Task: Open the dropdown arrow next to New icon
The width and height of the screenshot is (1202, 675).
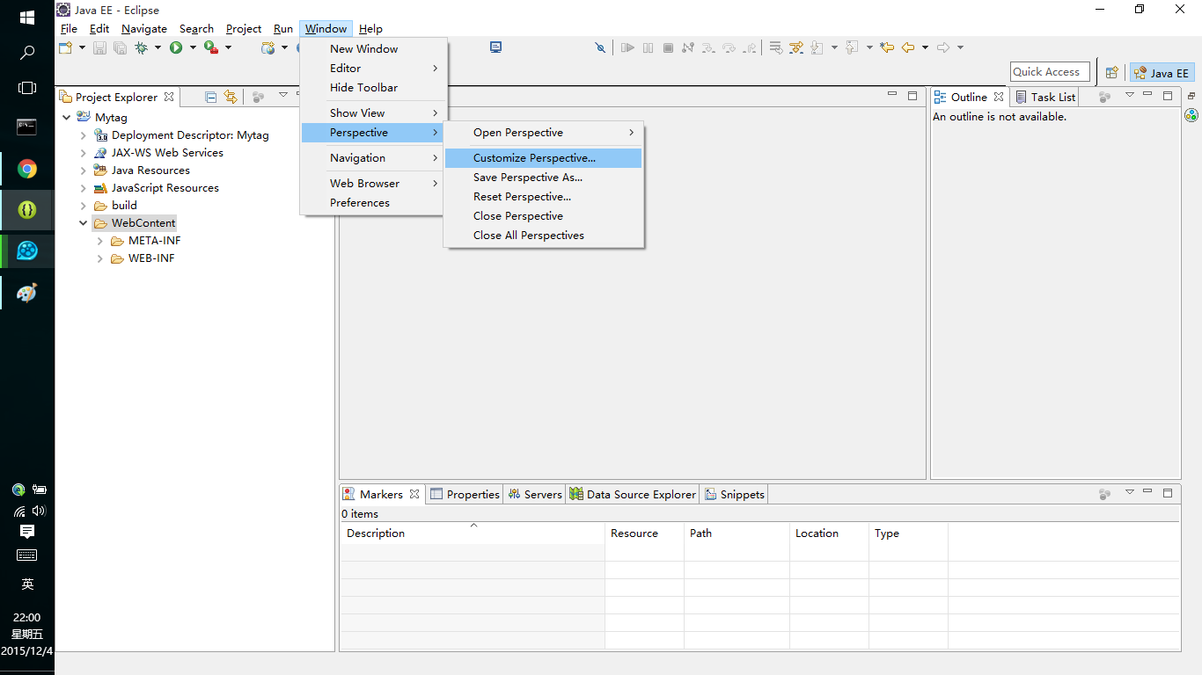Action: pos(83,47)
